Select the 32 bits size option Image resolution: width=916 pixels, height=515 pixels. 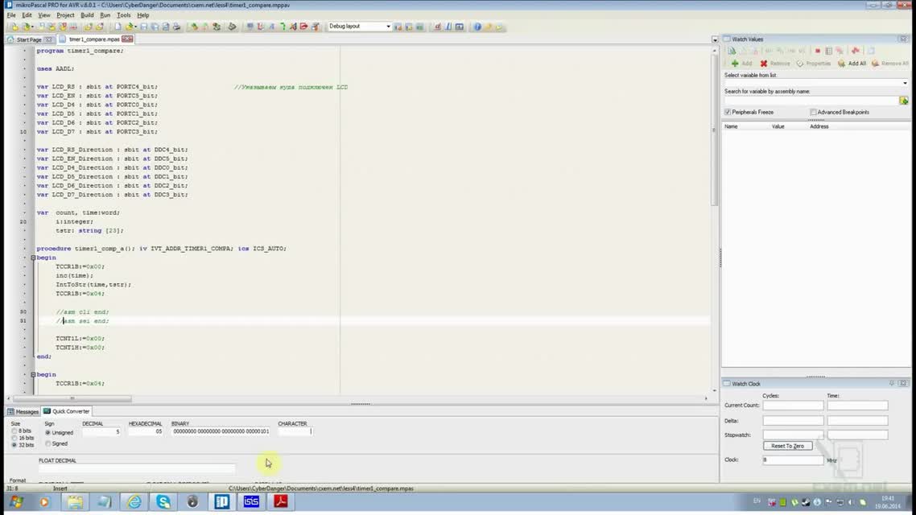click(x=14, y=445)
